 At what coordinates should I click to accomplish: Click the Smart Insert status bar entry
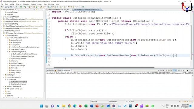tap(113, 101)
